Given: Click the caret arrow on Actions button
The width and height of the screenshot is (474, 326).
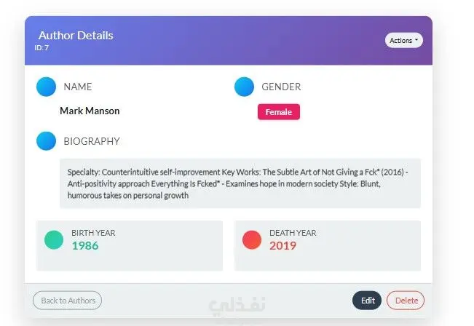Looking at the screenshot, I should click(416, 40).
